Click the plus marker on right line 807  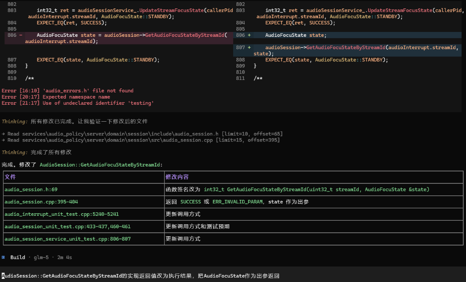[x=249, y=48]
